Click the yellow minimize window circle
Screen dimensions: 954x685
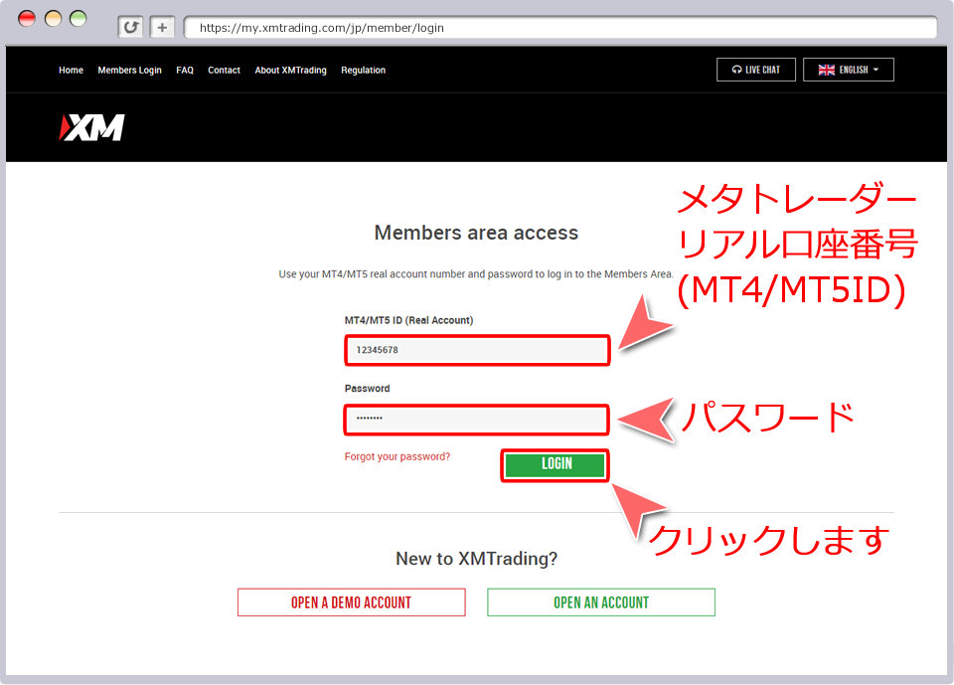click(x=53, y=19)
